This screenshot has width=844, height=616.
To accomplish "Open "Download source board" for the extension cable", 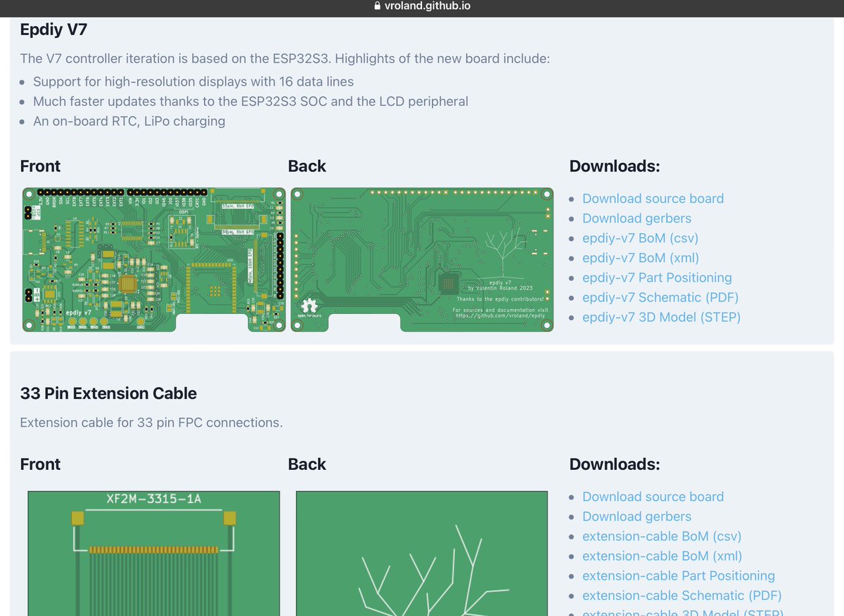I will pyautogui.click(x=653, y=497).
